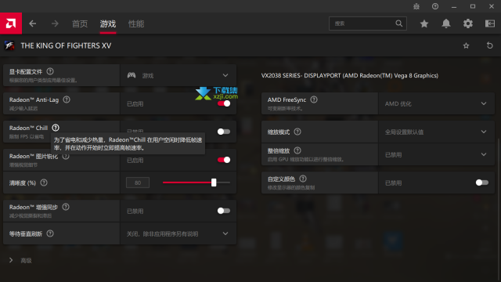
Task: Show help for 缩放模式
Action: click(x=297, y=132)
